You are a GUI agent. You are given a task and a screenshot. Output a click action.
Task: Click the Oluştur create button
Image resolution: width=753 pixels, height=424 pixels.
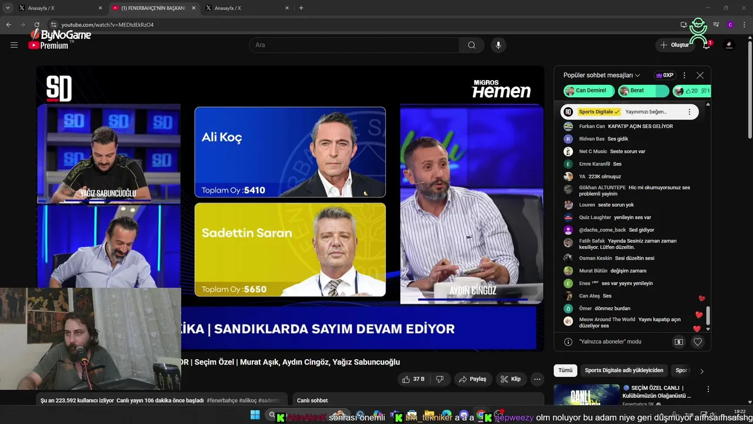pos(675,45)
